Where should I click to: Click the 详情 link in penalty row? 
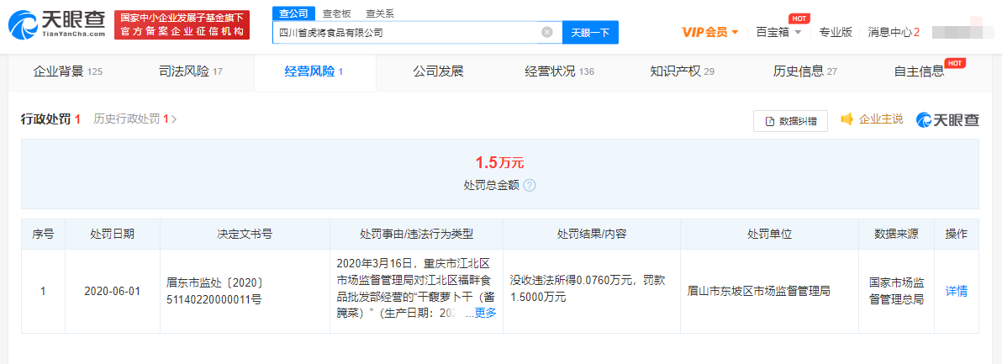tap(957, 292)
